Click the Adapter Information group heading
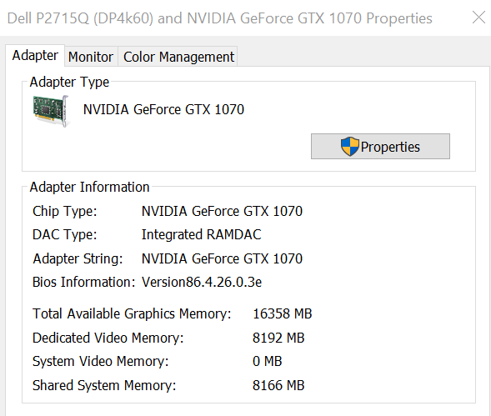This screenshot has height=416, width=491. 89,187
